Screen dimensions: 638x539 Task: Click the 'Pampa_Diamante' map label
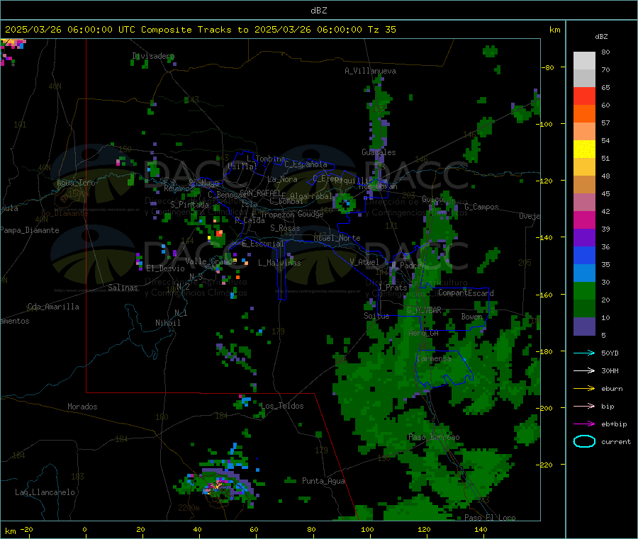pyautogui.click(x=29, y=230)
